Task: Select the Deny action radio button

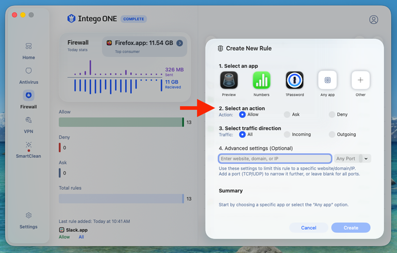Action: pyautogui.click(x=332, y=115)
